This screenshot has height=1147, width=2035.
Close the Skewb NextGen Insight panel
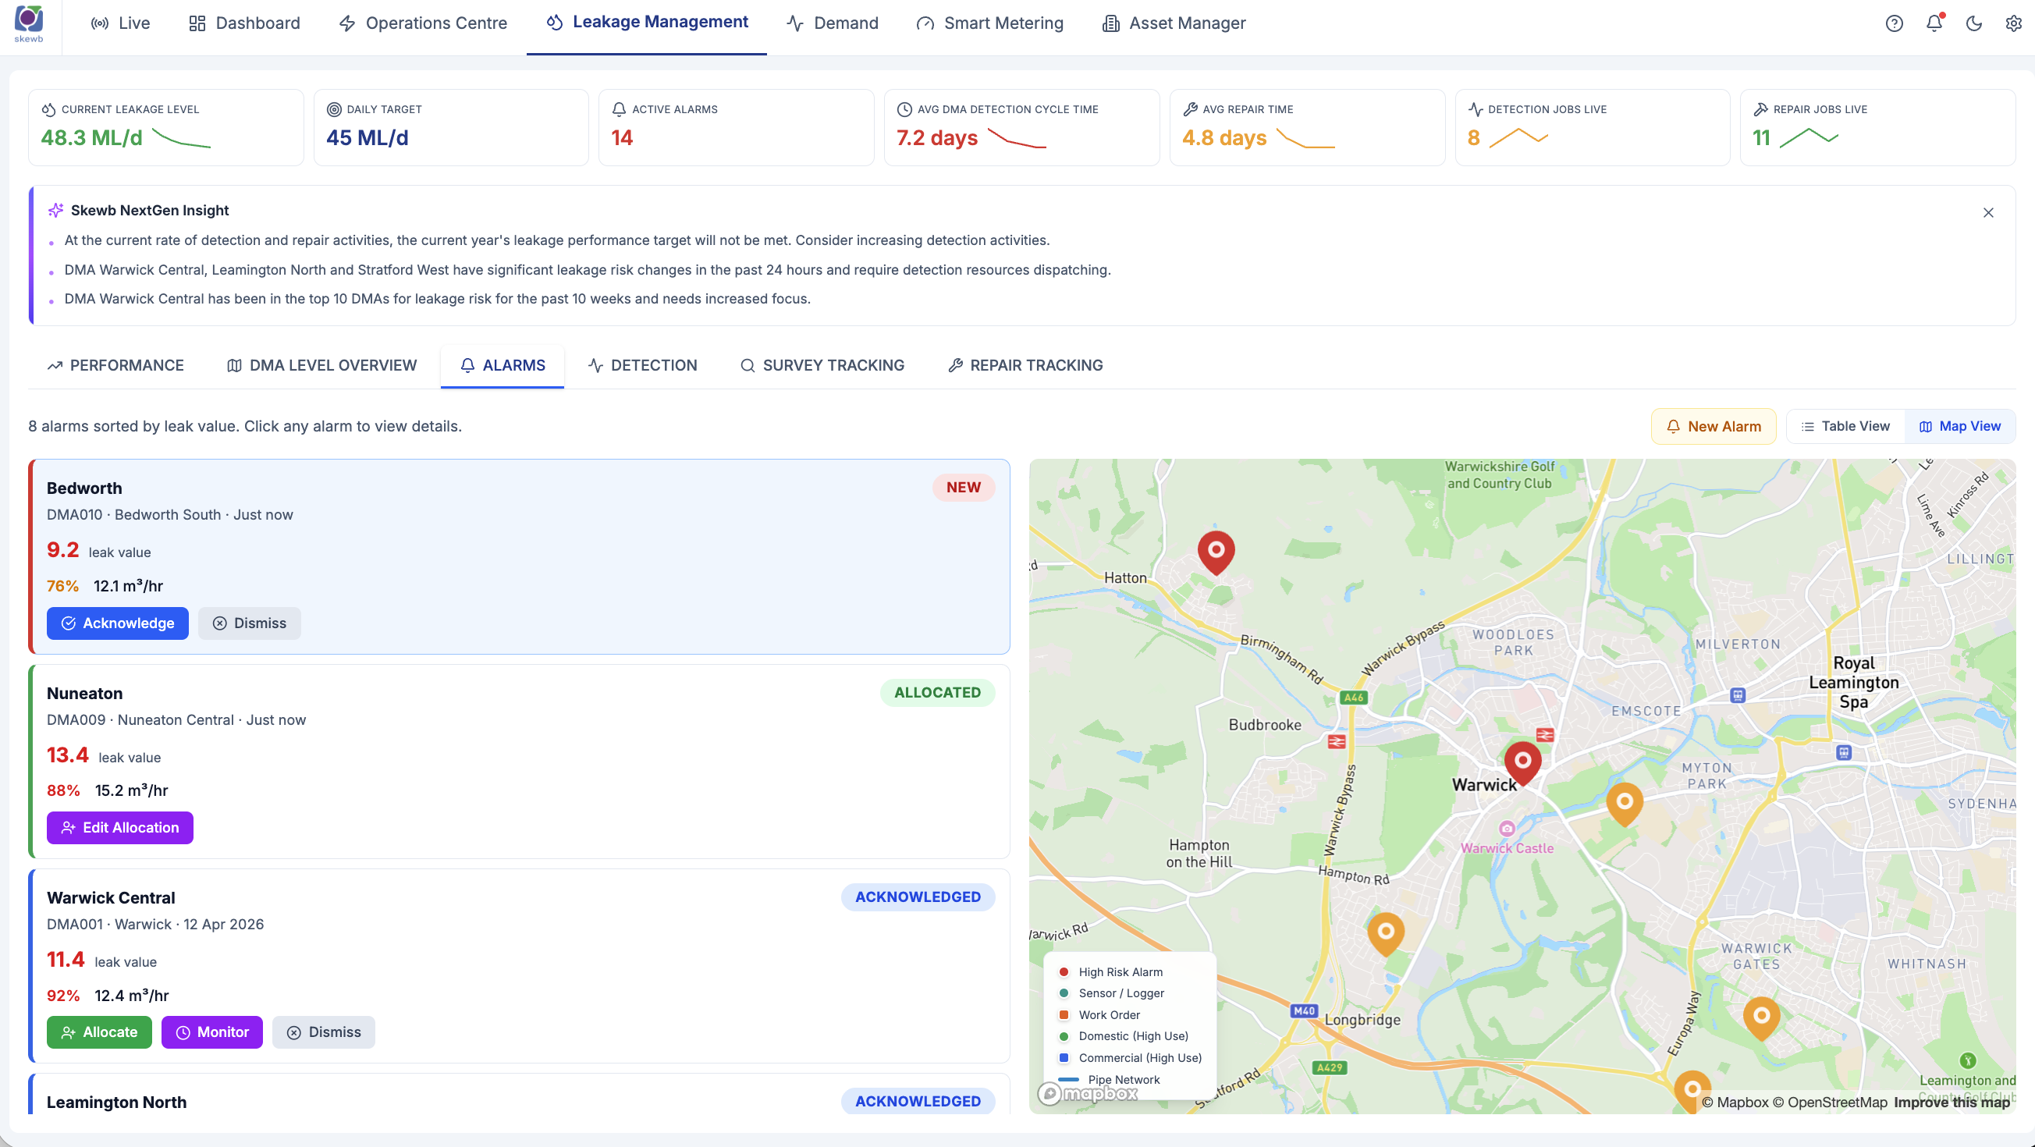(x=1988, y=212)
